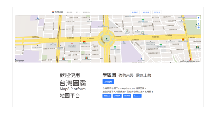
Task: Select the tree icon at the roundabout center
Action: click(x=107, y=39)
